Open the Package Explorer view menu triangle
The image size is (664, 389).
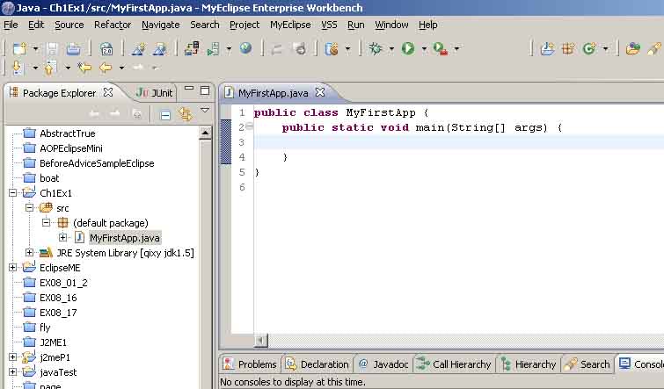click(205, 110)
